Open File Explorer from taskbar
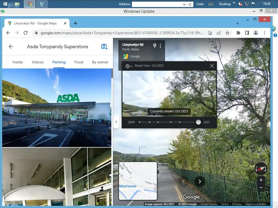Viewport: 278px width, 208px height. click(17, 4)
